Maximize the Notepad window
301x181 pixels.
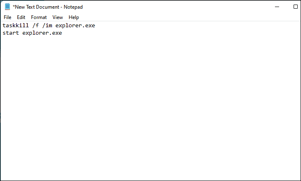pos(296,7)
